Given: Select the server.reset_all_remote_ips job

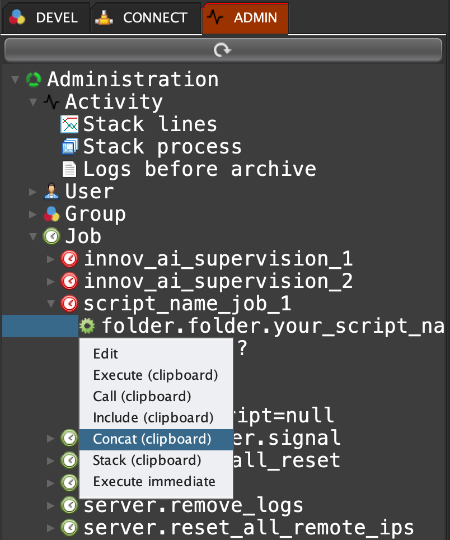Looking at the screenshot, I should point(249,528).
